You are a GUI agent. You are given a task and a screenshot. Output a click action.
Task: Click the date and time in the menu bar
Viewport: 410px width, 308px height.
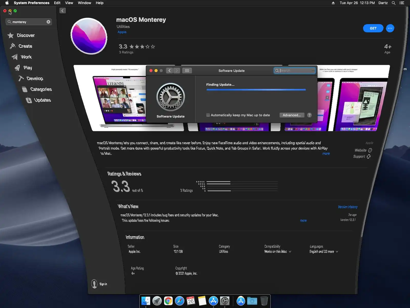(357, 3)
